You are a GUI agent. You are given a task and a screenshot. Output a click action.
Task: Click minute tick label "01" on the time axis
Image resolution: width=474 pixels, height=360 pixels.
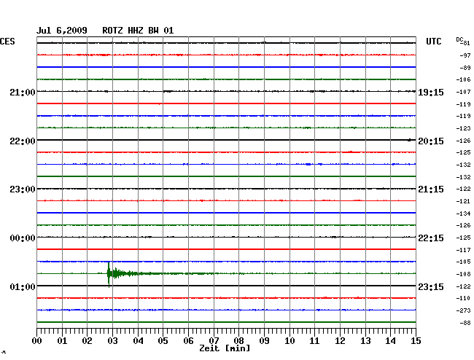[x=62, y=341]
